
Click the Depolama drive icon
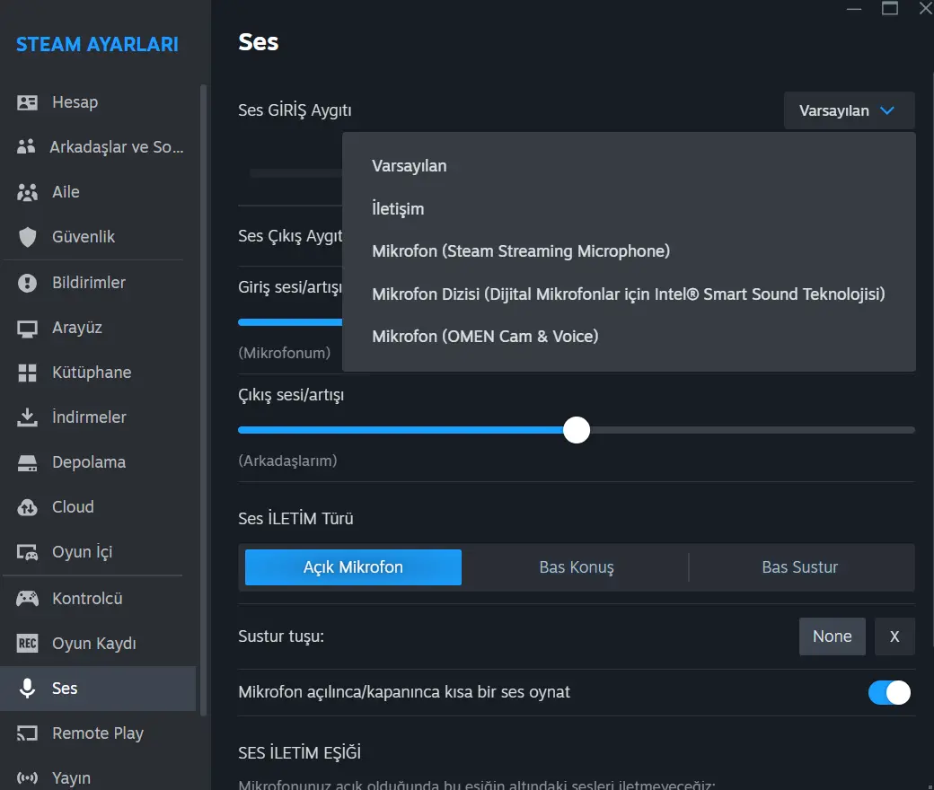pos(27,462)
